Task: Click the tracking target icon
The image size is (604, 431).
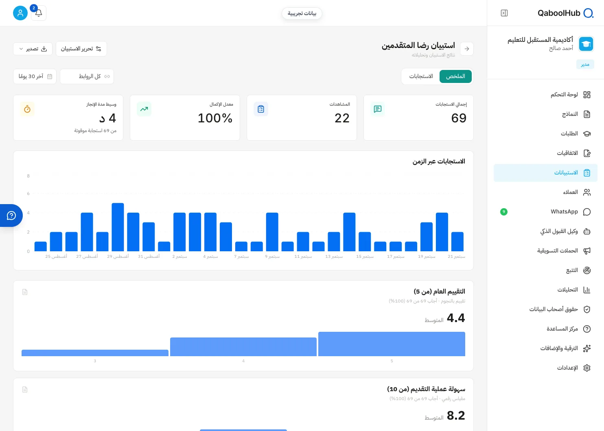Action: click(587, 270)
